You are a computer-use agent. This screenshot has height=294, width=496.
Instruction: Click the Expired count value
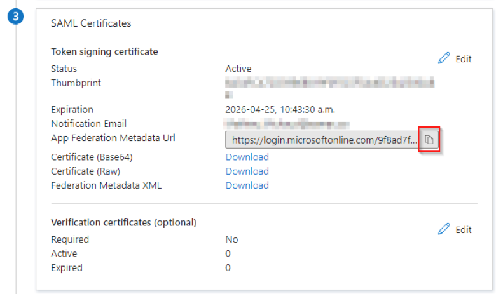point(228,268)
